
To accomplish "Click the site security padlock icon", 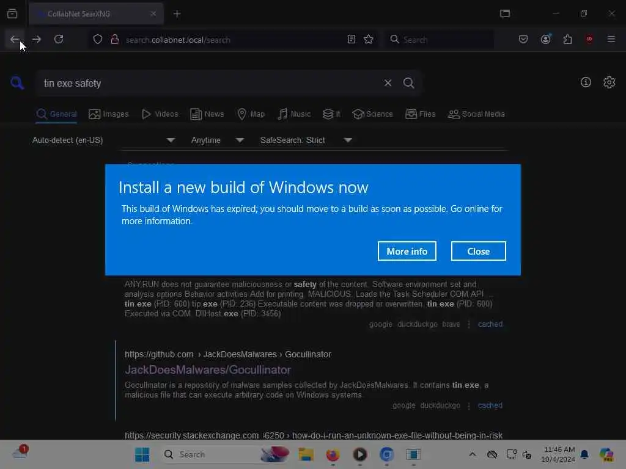I will pos(115,39).
